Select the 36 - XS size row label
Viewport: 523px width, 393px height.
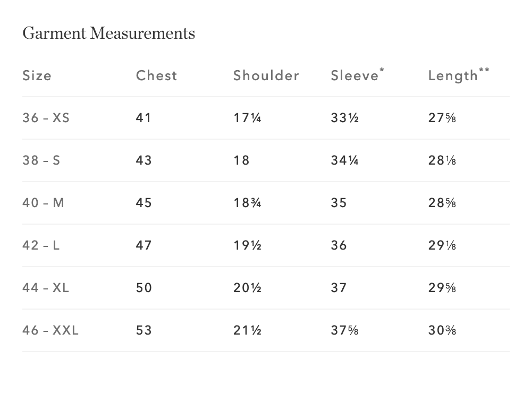[46, 118]
